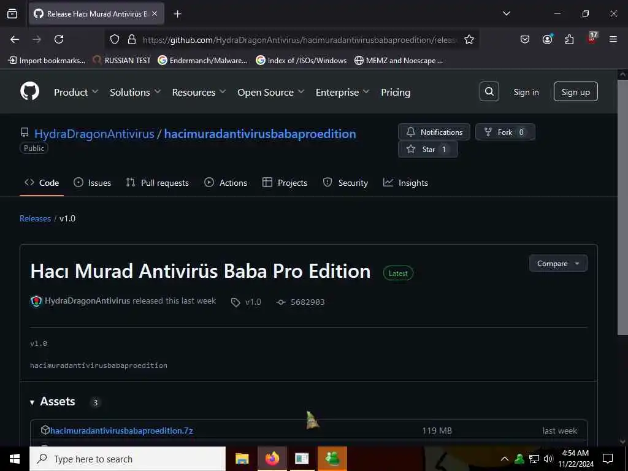Viewport: 628px width, 471px height.
Task: Open Firefox View icon left of tabs
Action: pyautogui.click(x=12, y=13)
